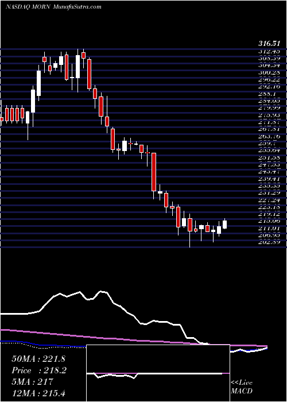Image resolution: width=287 pixels, height=402 pixels.
Task: Select the 292.16 price level label
Action: point(270,87)
